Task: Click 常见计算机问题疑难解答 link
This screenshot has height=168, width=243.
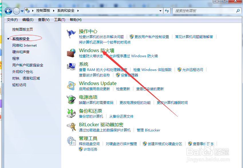Action: tap(194, 37)
